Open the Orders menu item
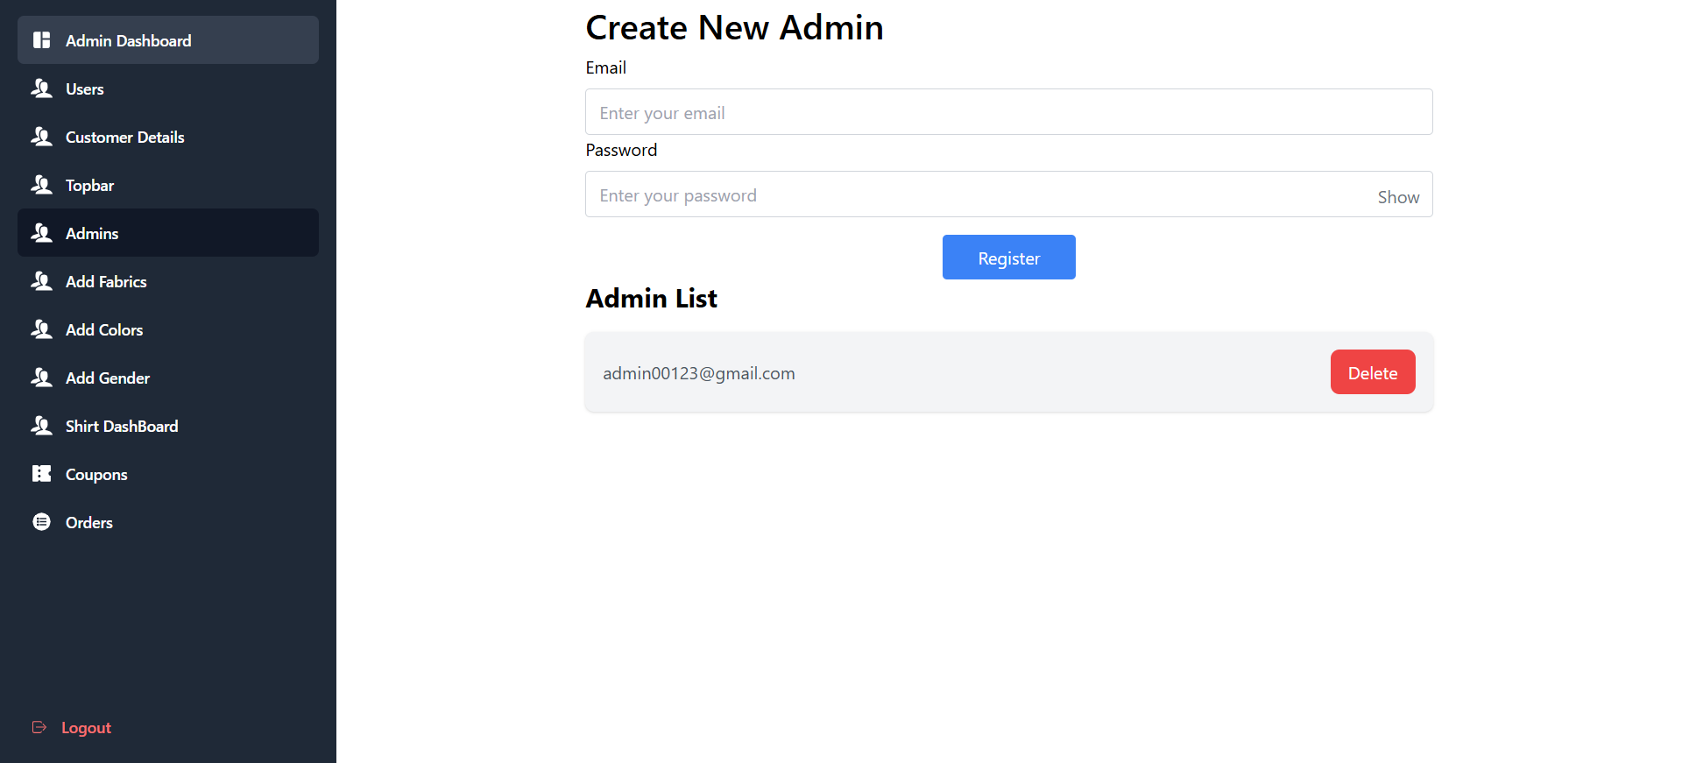 click(x=89, y=523)
